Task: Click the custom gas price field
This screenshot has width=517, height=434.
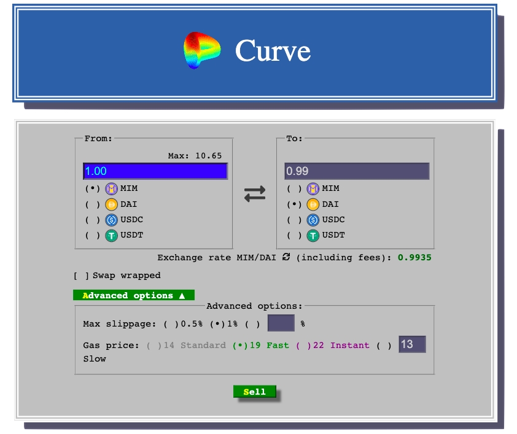Action: 412,344
